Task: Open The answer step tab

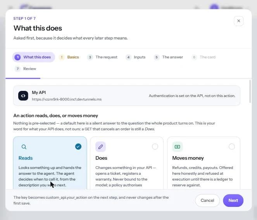Action: tap(169, 57)
